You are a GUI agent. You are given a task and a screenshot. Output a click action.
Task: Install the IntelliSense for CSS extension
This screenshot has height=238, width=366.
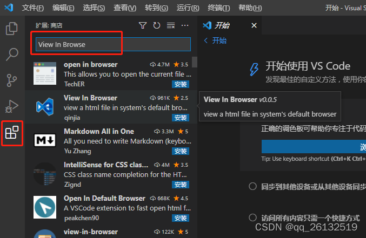[181, 185]
